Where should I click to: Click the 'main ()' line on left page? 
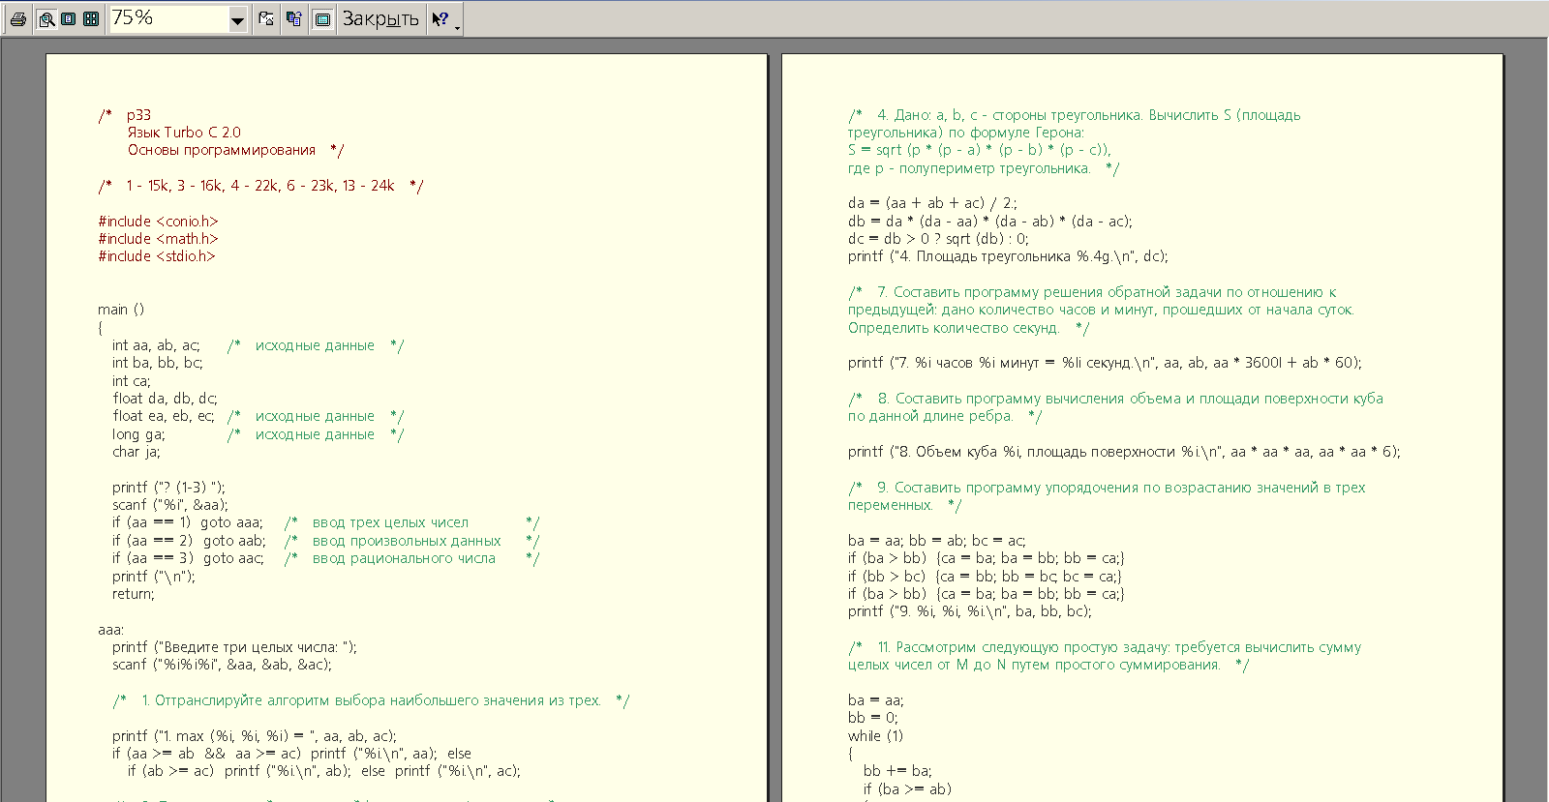[121, 310]
